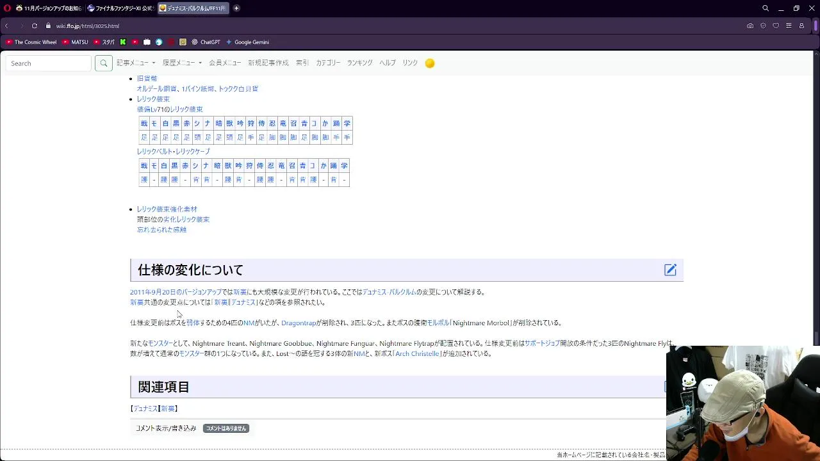Reload the page with the refresh icon
The width and height of the screenshot is (820, 461).
point(34,26)
